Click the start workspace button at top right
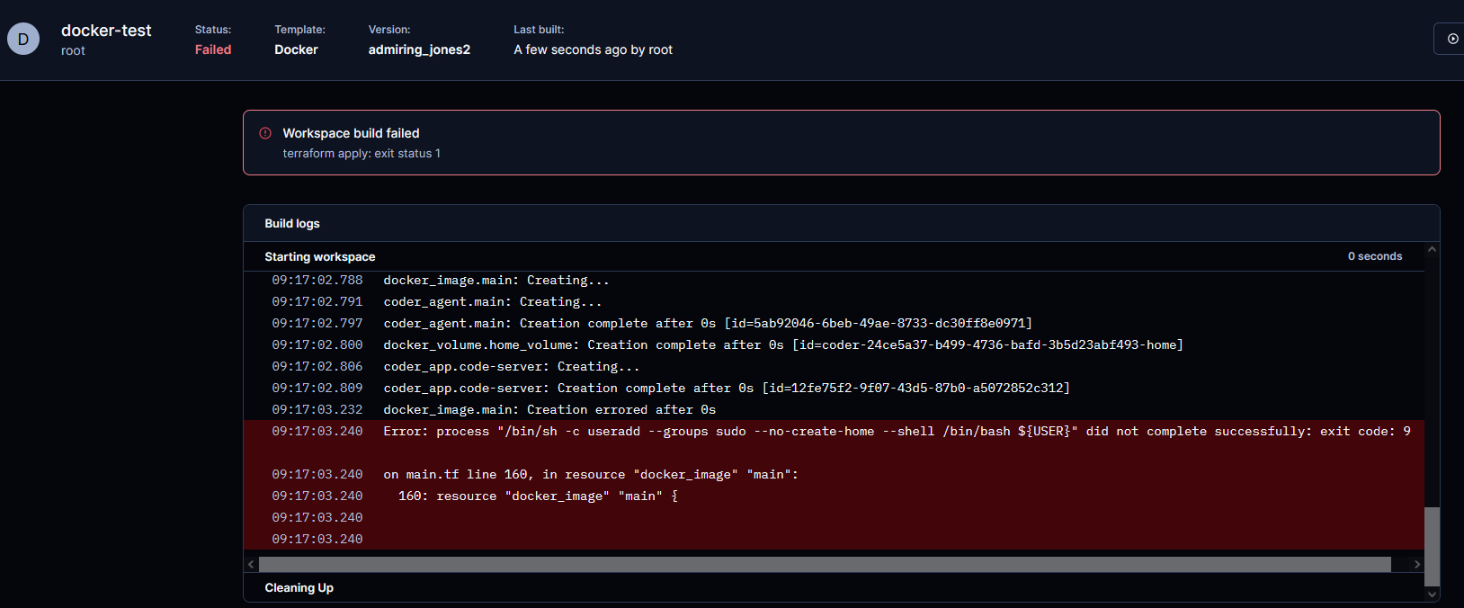The height and width of the screenshot is (608, 1464). [x=1450, y=39]
